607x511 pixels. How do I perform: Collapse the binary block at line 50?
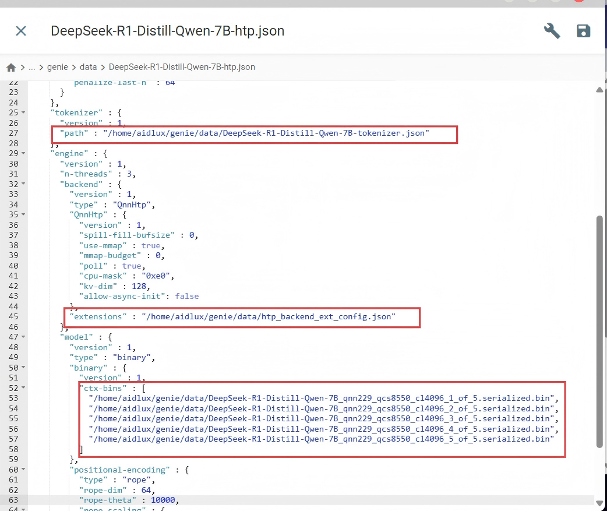point(23,368)
